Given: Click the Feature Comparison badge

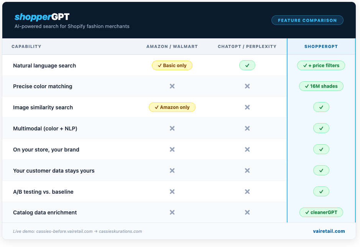Looking at the screenshot, I should (x=307, y=20).
